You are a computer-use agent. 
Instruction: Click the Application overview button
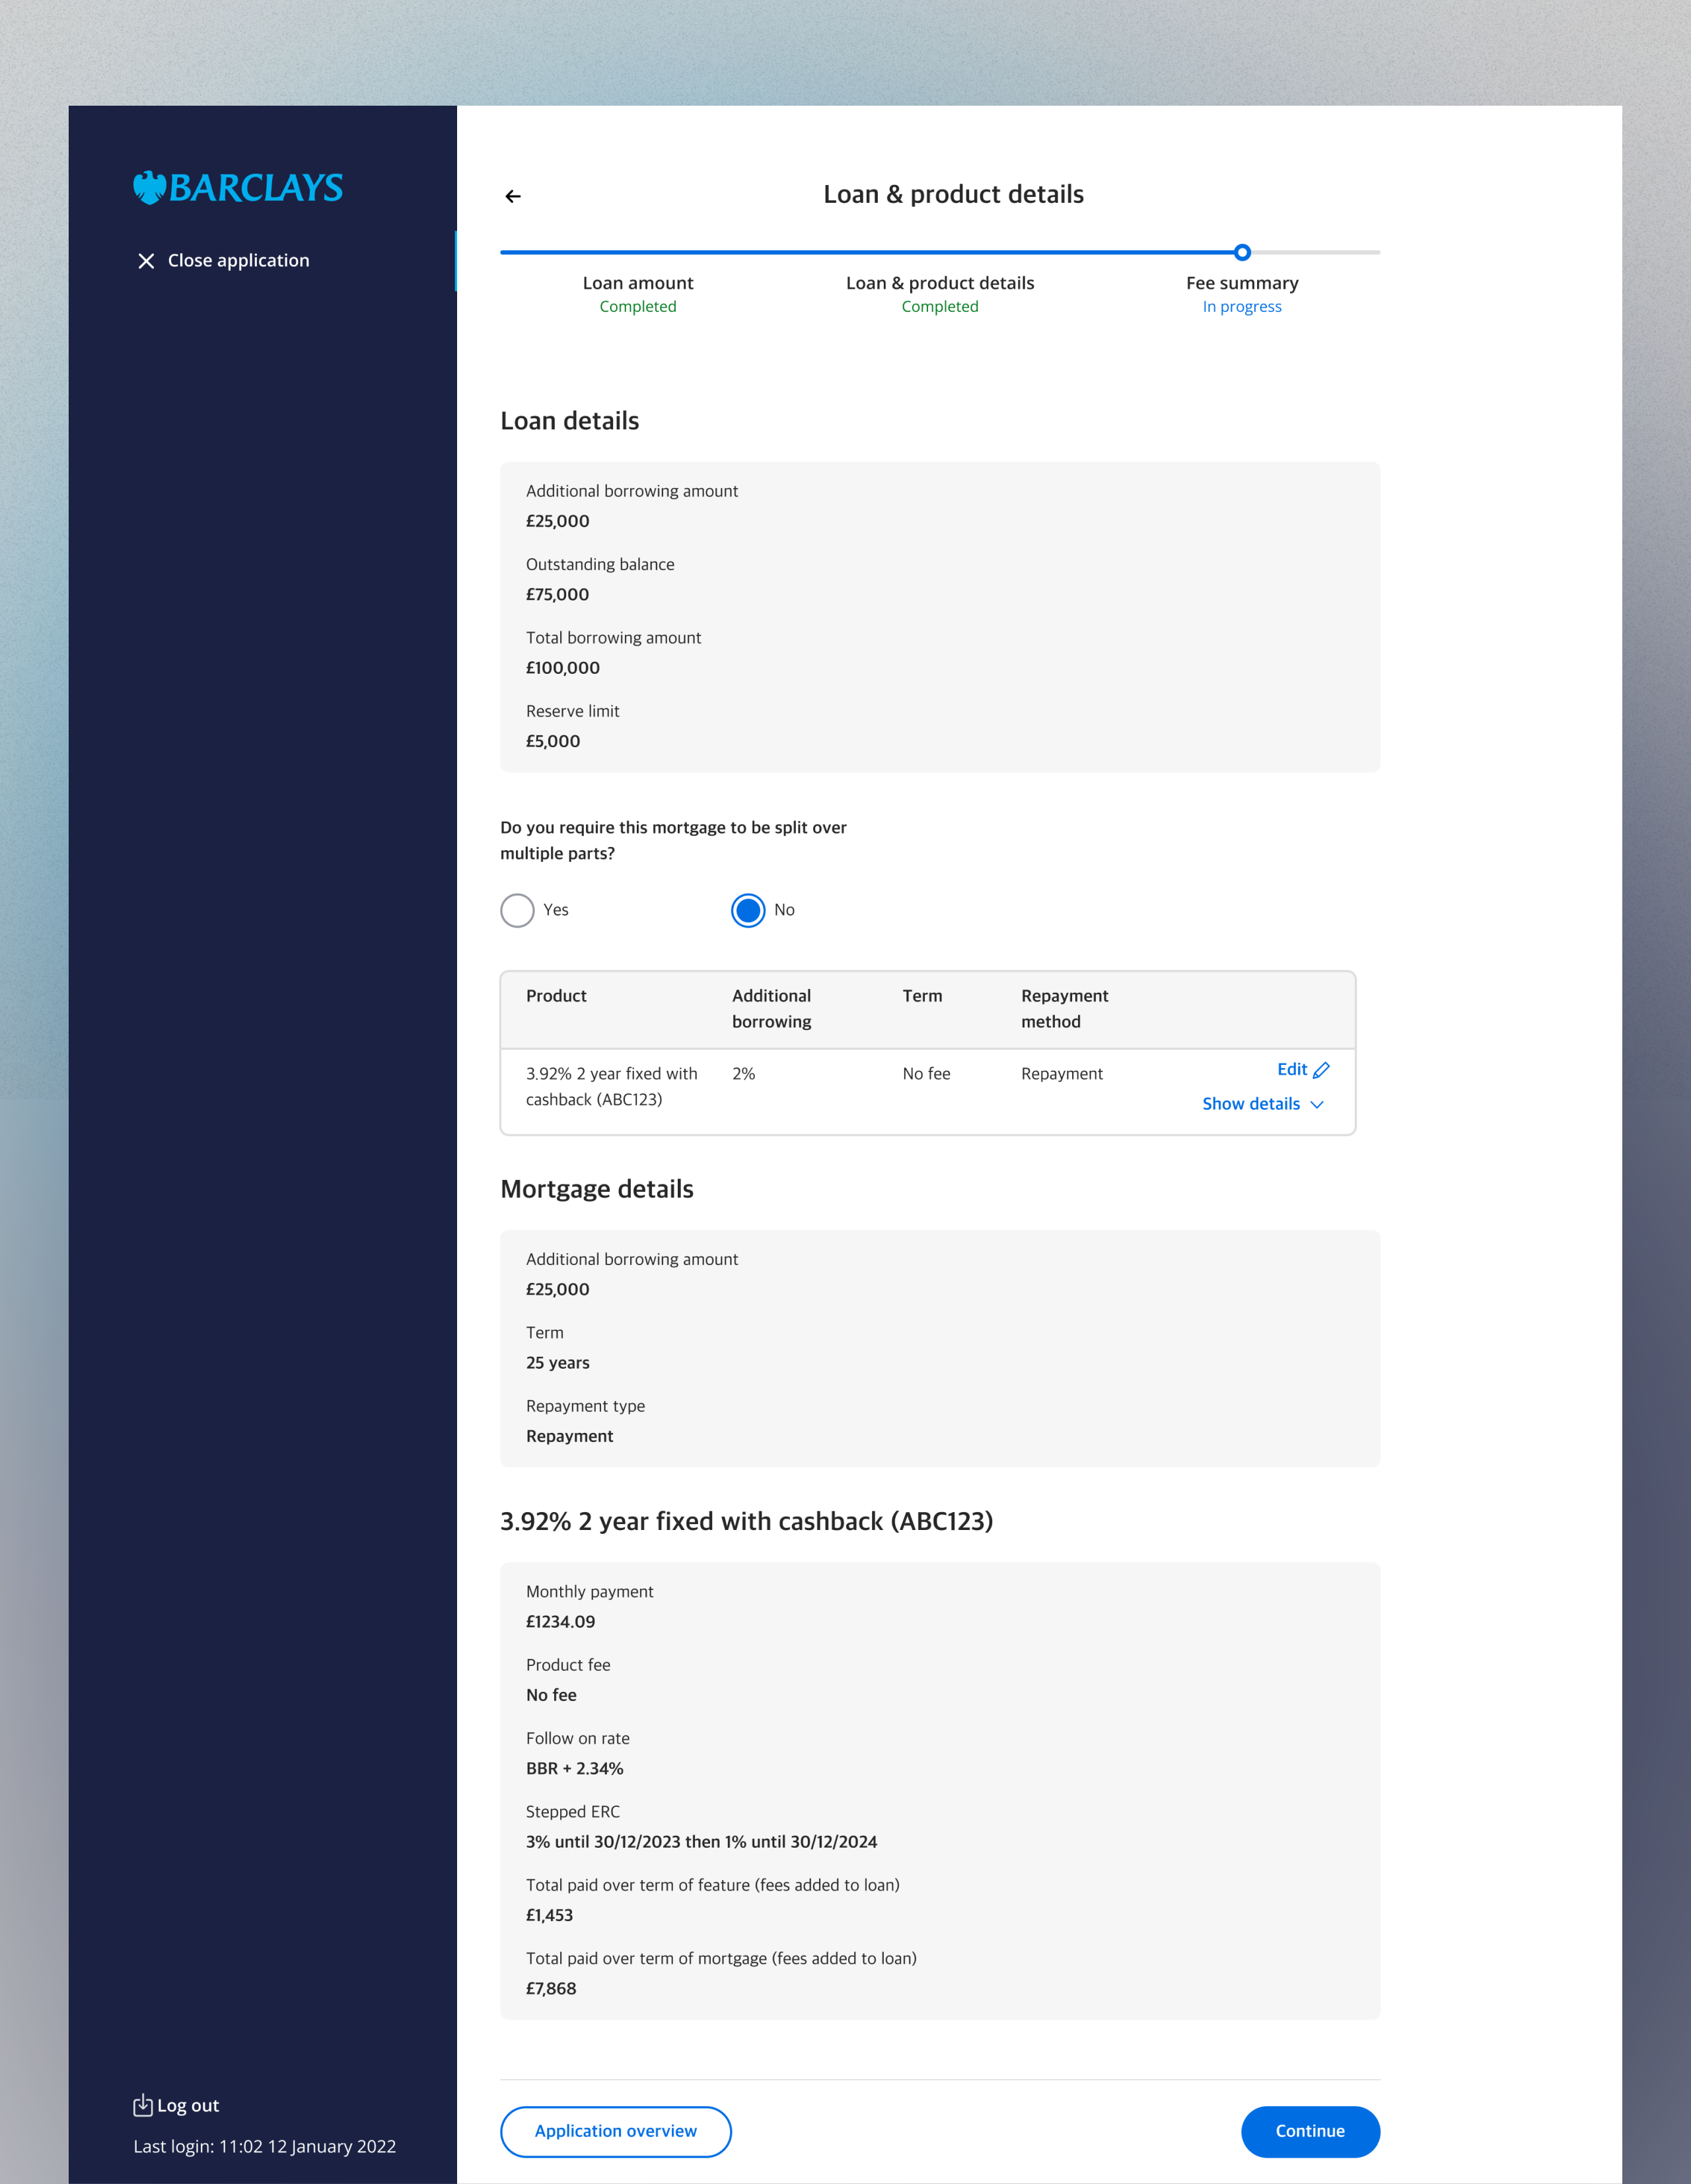pos(616,2131)
